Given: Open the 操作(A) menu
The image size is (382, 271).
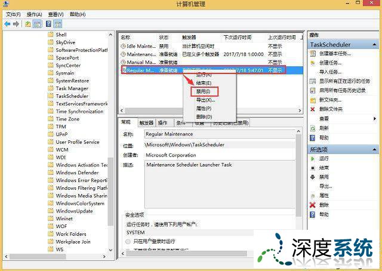Looking at the screenshot, I should pyautogui.click(x=35, y=14).
